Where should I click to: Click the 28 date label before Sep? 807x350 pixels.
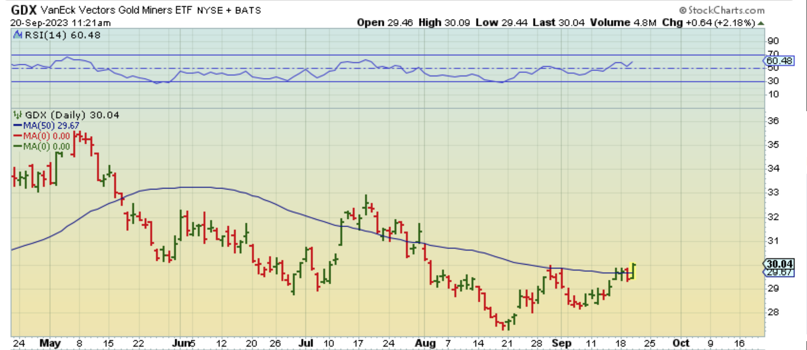click(537, 344)
